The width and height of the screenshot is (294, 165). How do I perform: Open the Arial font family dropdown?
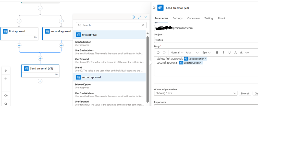192,52
